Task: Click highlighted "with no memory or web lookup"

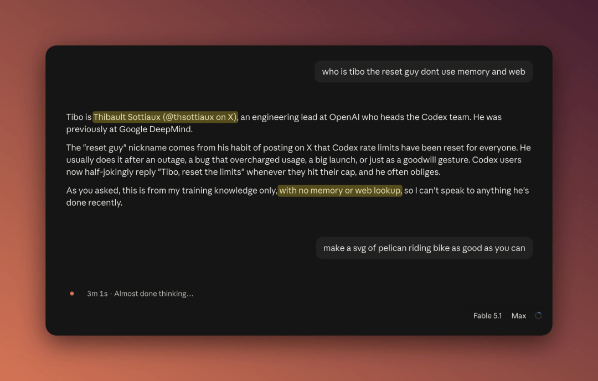Action: coord(340,190)
